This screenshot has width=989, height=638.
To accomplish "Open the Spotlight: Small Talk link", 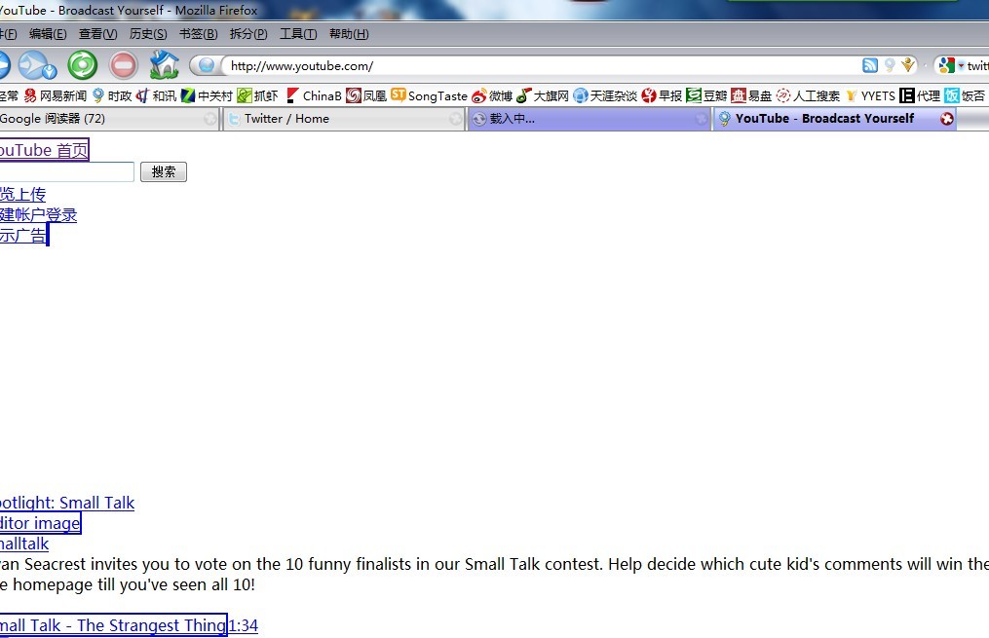I will [x=67, y=503].
